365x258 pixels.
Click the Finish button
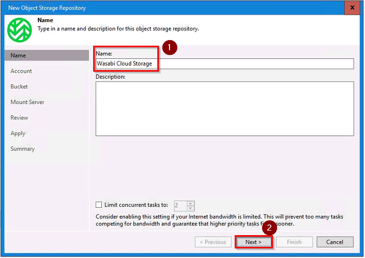coord(294,242)
